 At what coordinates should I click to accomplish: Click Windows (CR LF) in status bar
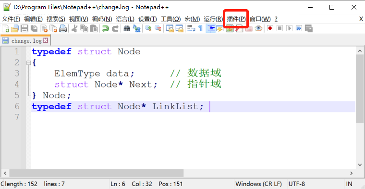[258, 184]
